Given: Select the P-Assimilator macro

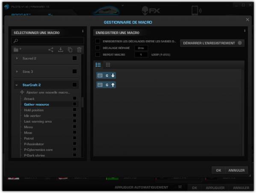Looking at the screenshot, I should pyautogui.click(x=34, y=144).
